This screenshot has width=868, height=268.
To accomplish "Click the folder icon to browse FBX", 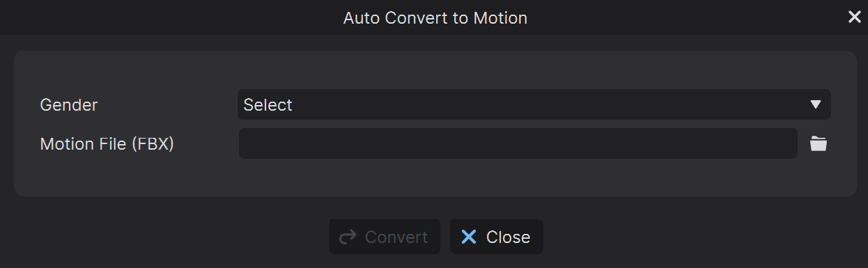I will pos(819,144).
